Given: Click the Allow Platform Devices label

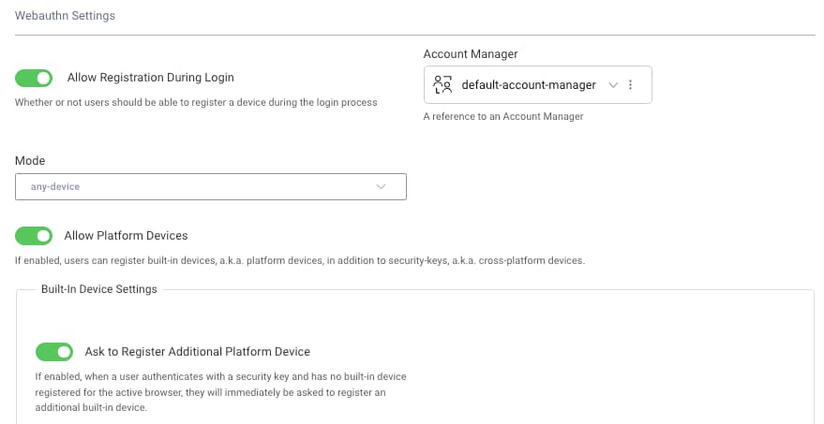Looking at the screenshot, I should pos(127,236).
